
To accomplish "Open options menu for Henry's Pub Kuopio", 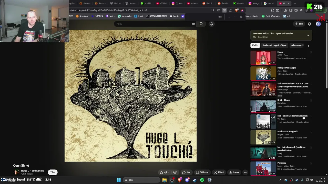I will coord(311,68).
